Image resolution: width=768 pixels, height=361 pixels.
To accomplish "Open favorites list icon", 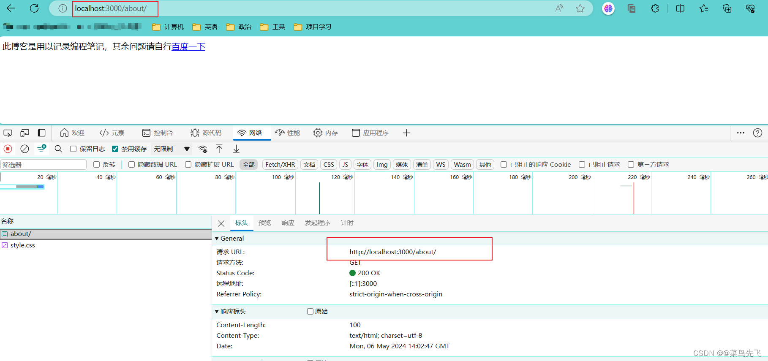I will click(x=704, y=8).
